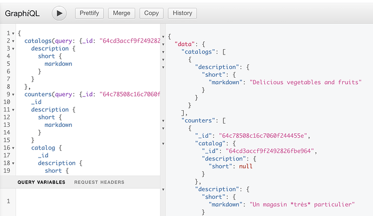Click inside the query variables editor
373x216 pixels.
[86, 201]
